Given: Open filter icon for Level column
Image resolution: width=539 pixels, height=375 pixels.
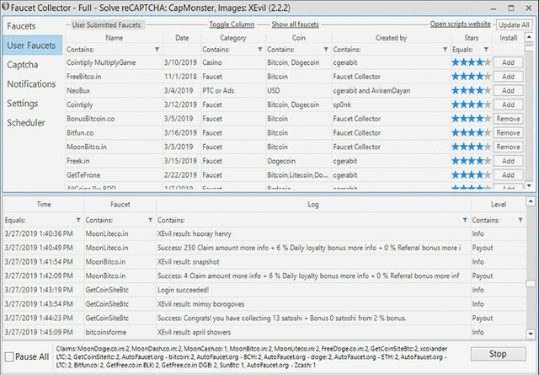Looking at the screenshot, I should tap(520, 220).
